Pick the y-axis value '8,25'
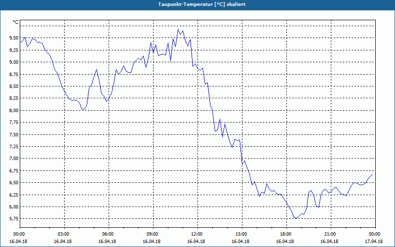The image size is (395, 247). [14, 98]
